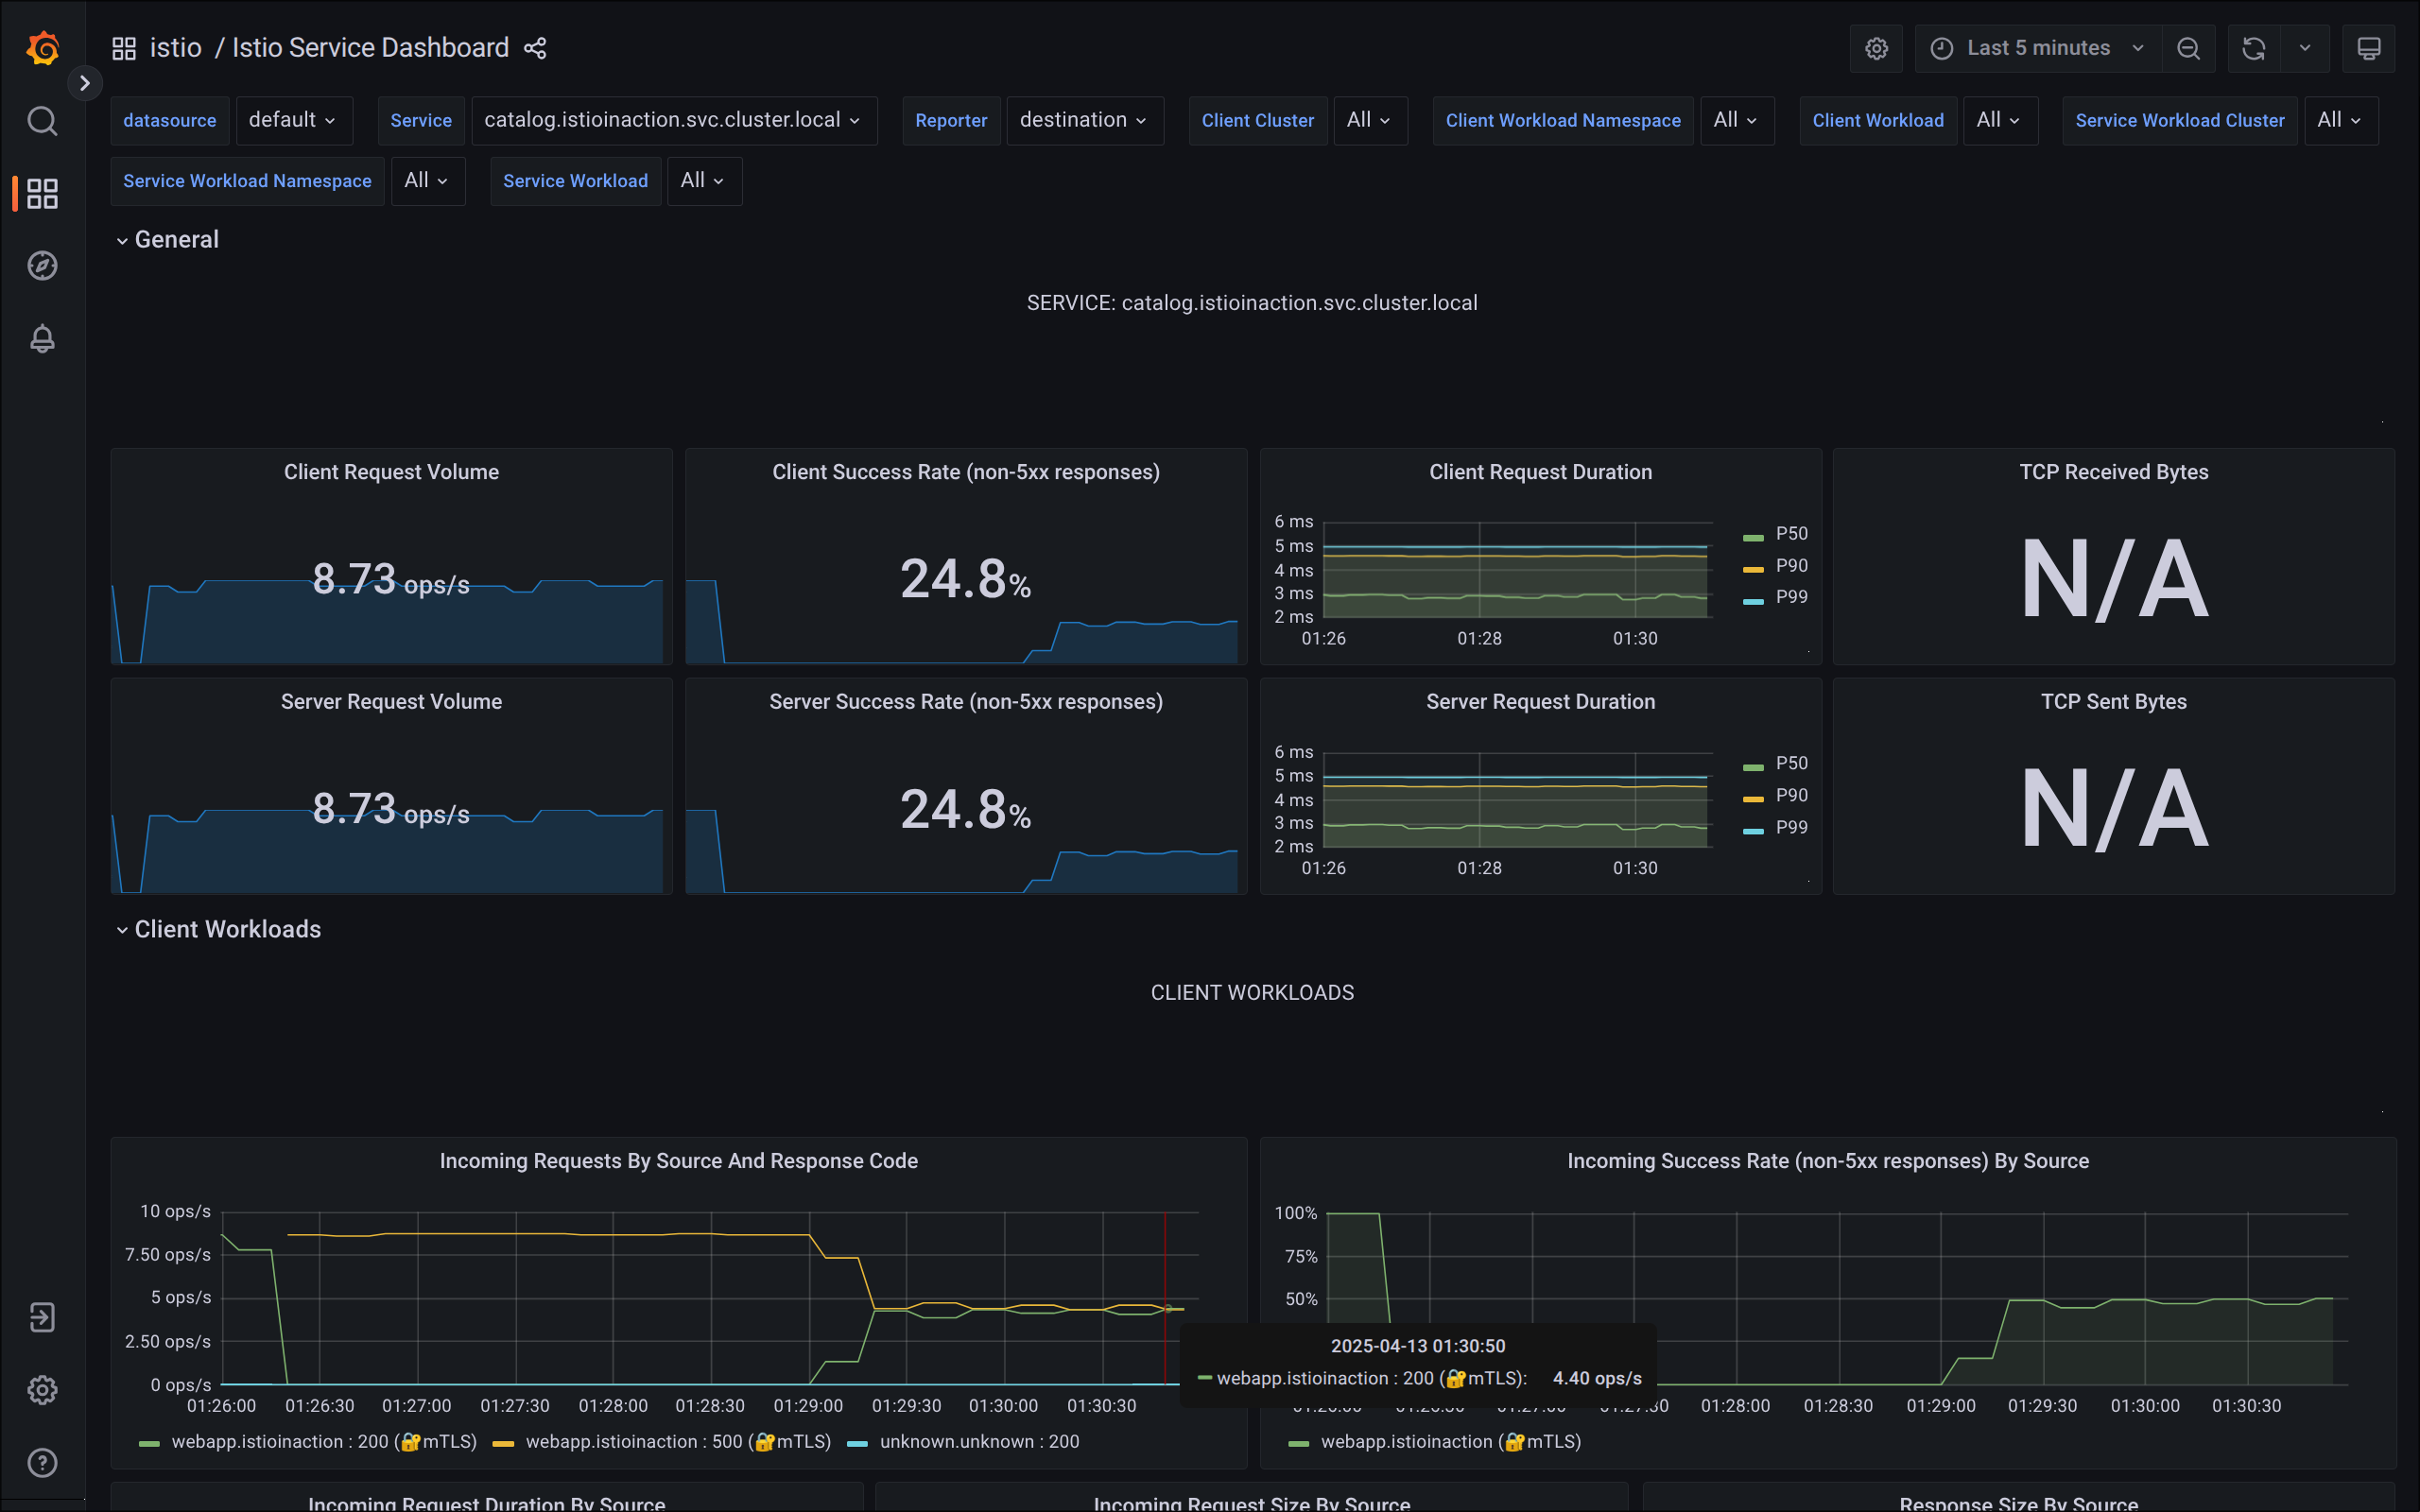Image resolution: width=2420 pixels, height=1512 pixels.
Task: Open the Last 5 minutes time picker
Action: (x=2038, y=48)
